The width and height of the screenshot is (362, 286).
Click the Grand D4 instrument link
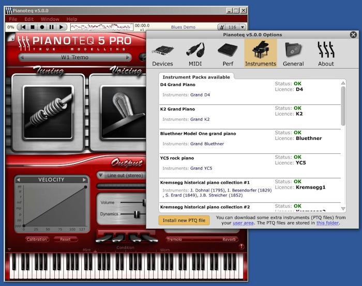click(200, 94)
